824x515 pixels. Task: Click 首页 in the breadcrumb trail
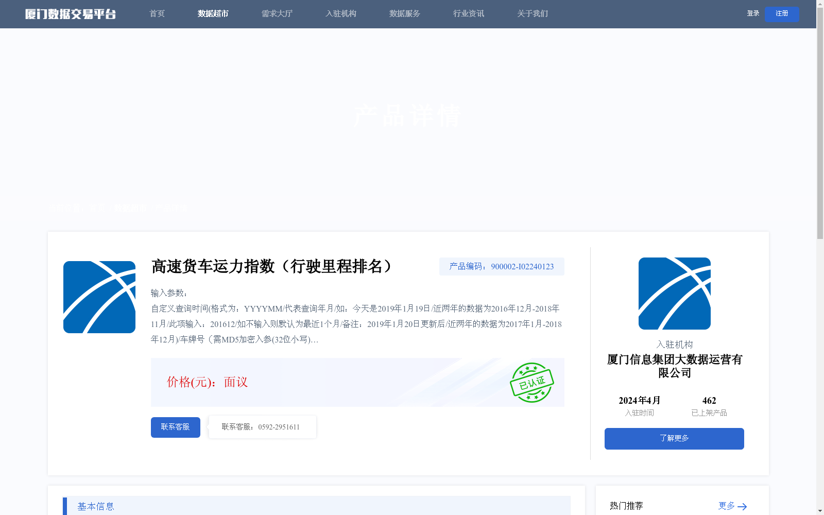(x=97, y=208)
